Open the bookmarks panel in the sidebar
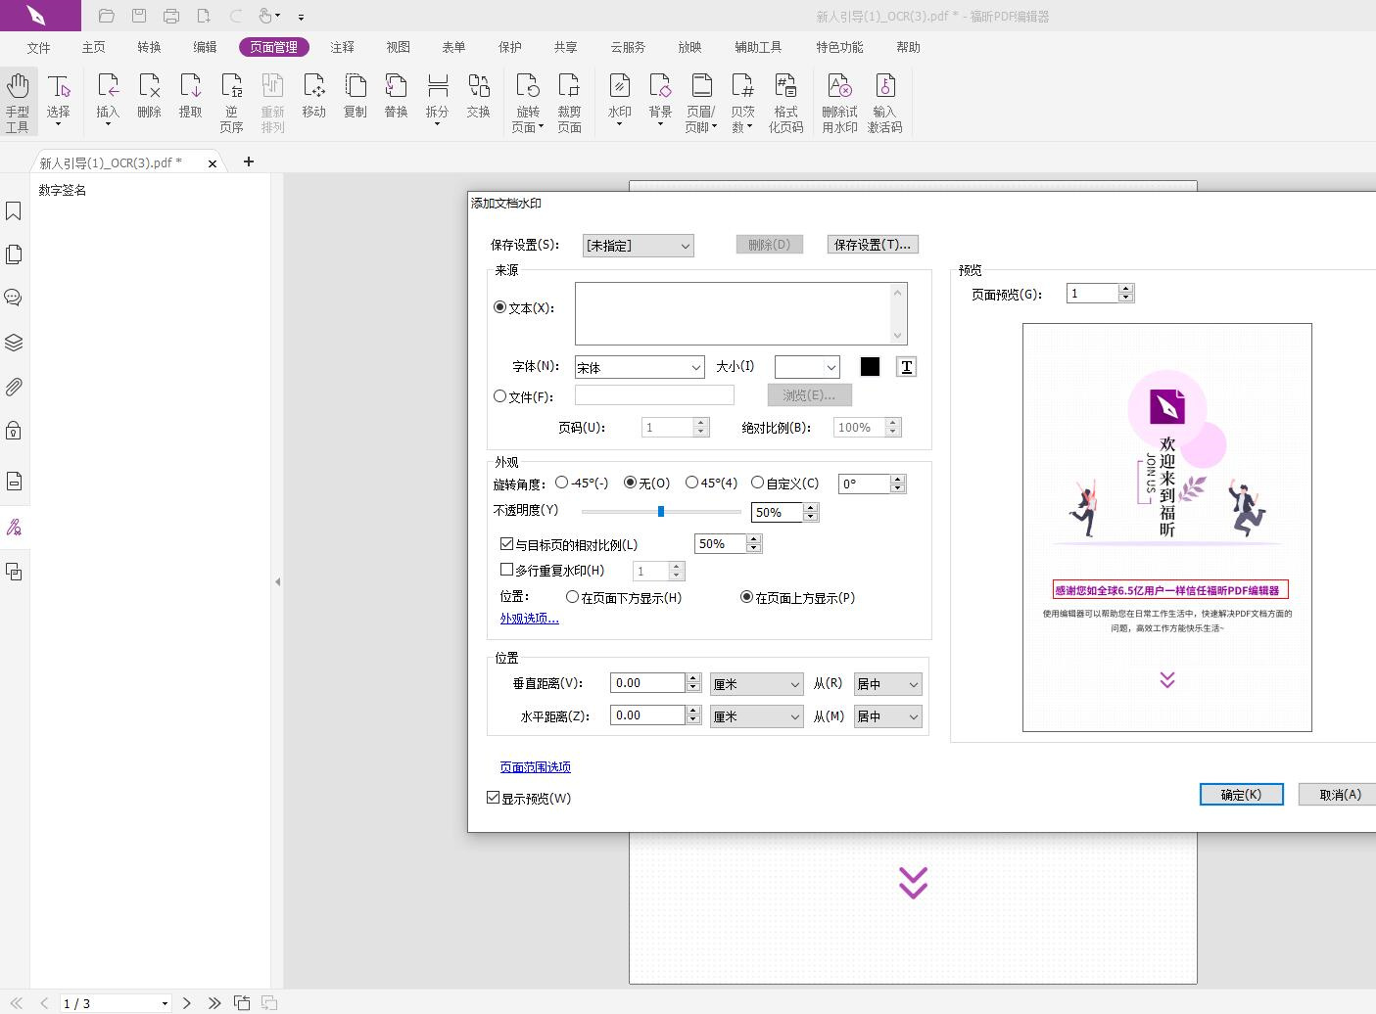This screenshot has width=1376, height=1014. 14,211
